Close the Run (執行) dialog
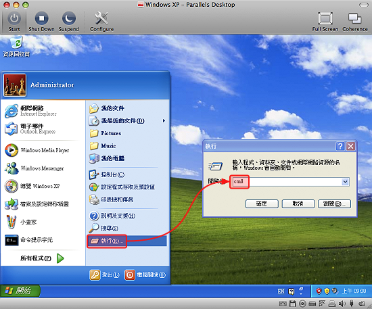Image resolution: width=372 pixels, height=309 pixels. pos(350,146)
